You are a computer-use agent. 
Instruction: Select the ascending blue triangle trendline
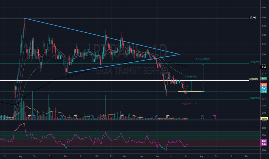point(123,64)
